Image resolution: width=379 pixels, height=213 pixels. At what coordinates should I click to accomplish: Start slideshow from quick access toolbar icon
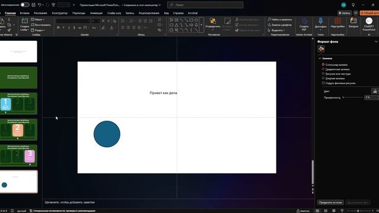click(x=53, y=5)
